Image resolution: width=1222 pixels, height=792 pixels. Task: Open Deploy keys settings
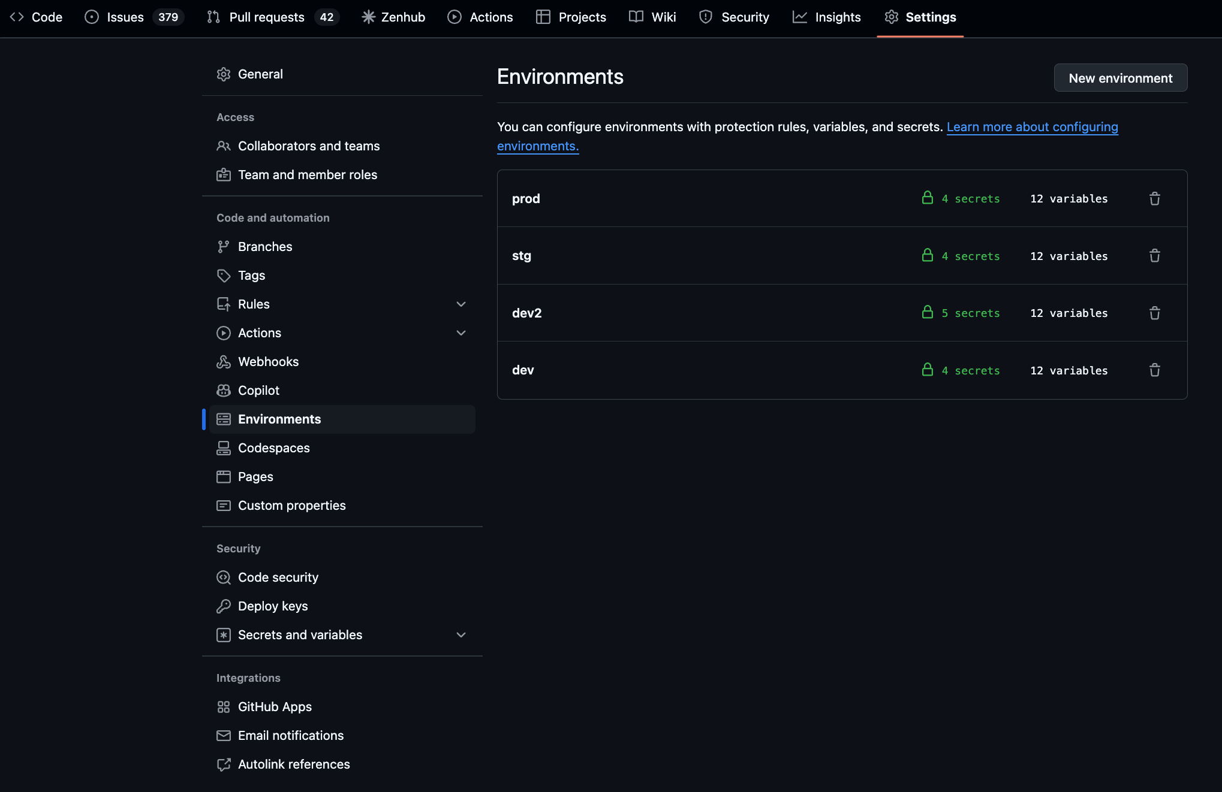(272, 606)
